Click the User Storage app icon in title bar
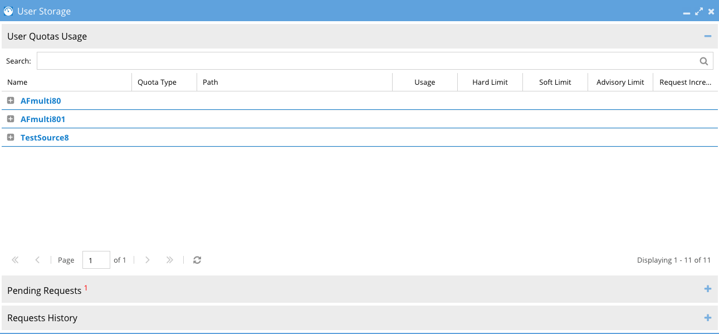Viewport: 719px width, 334px height. click(8, 11)
